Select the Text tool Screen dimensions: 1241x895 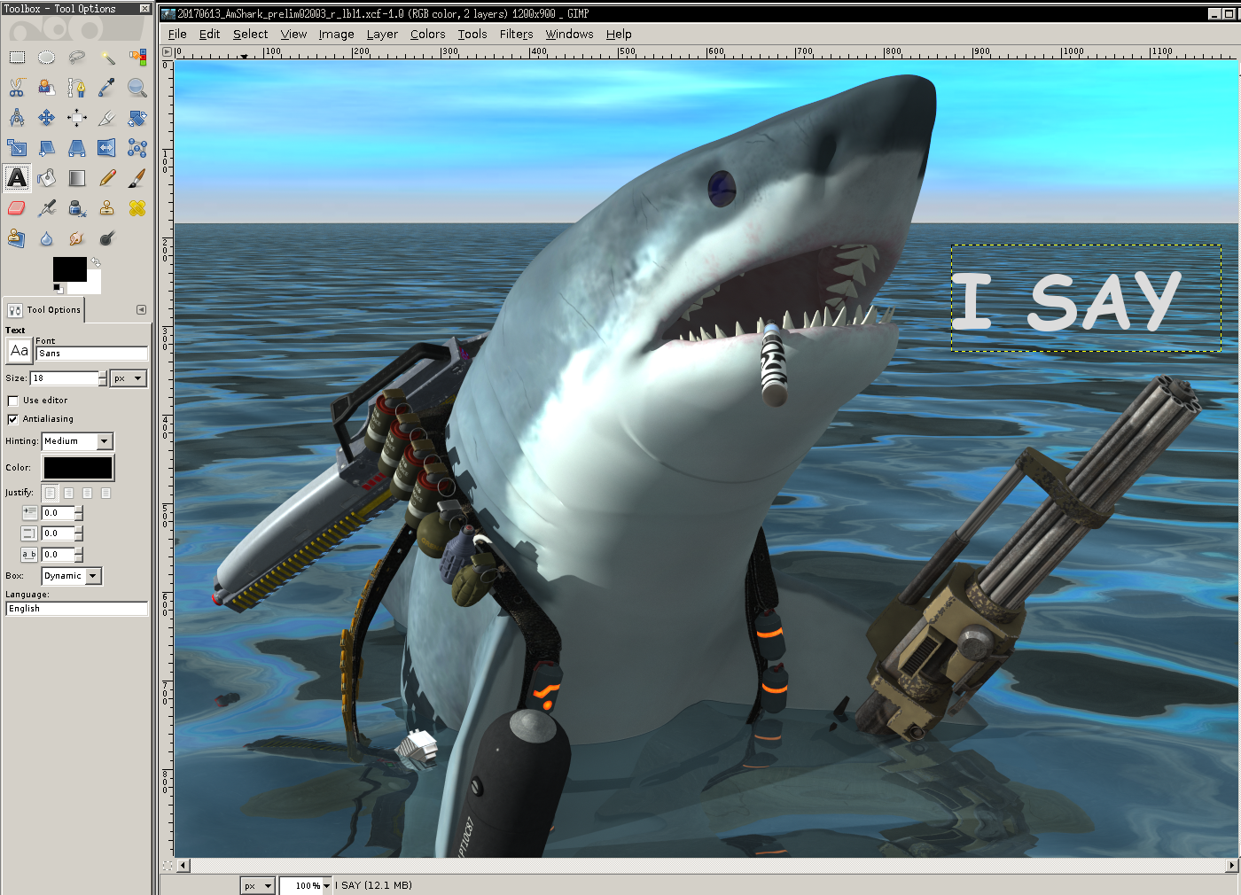click(x=17, y=178)
